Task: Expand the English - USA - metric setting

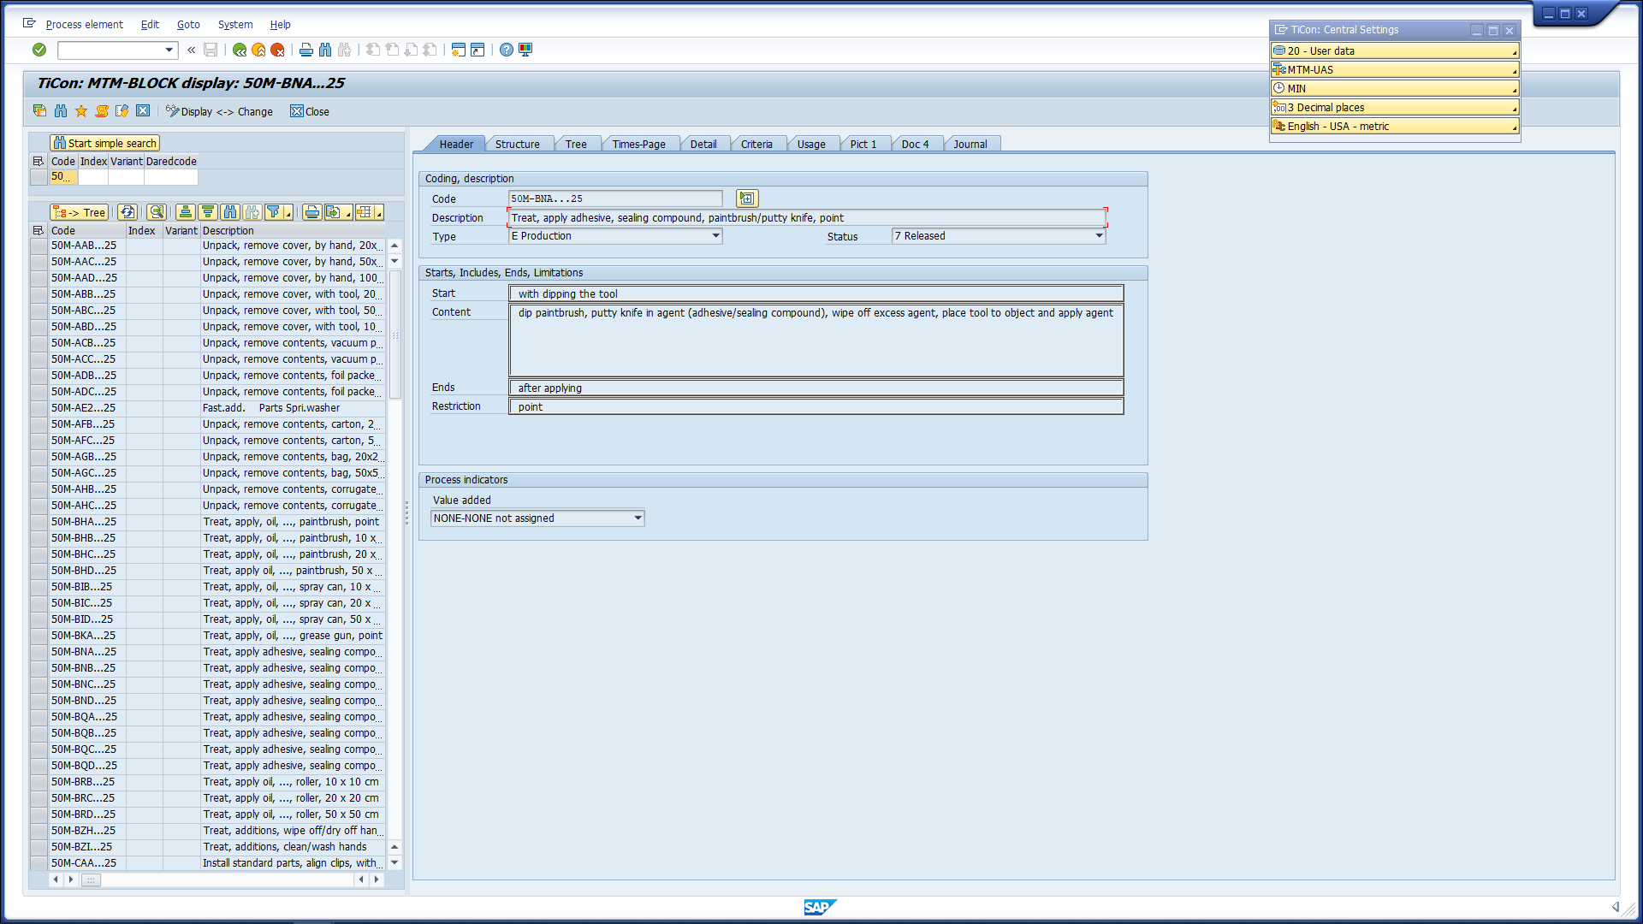Action: (1395, 127)
